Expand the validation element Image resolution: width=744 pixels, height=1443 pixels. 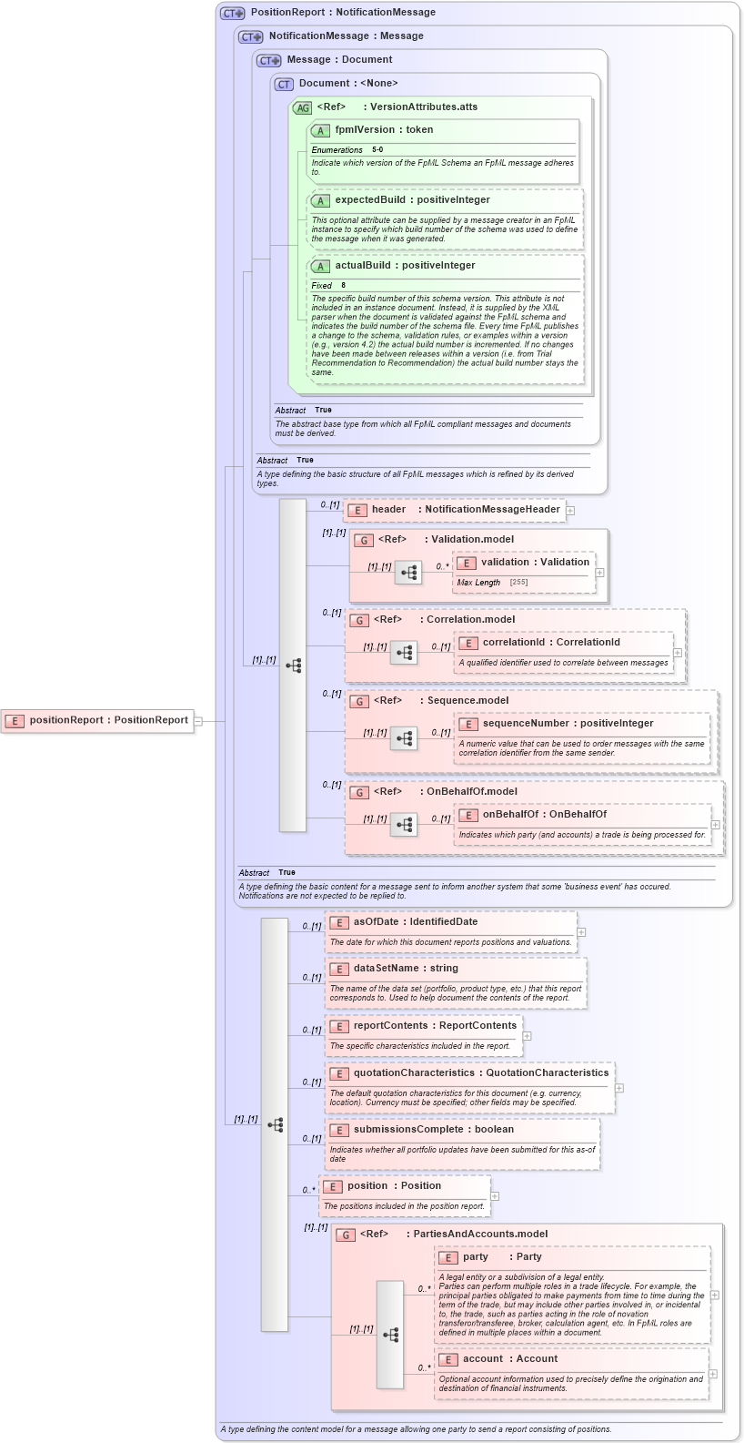coord(600,573)
